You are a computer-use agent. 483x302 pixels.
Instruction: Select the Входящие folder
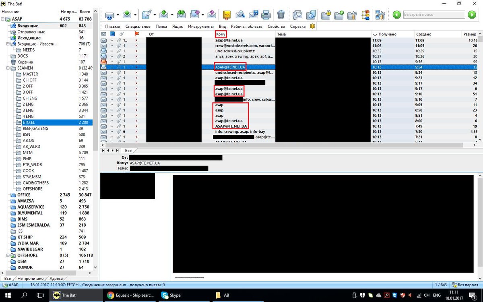[x=28, y=26]
